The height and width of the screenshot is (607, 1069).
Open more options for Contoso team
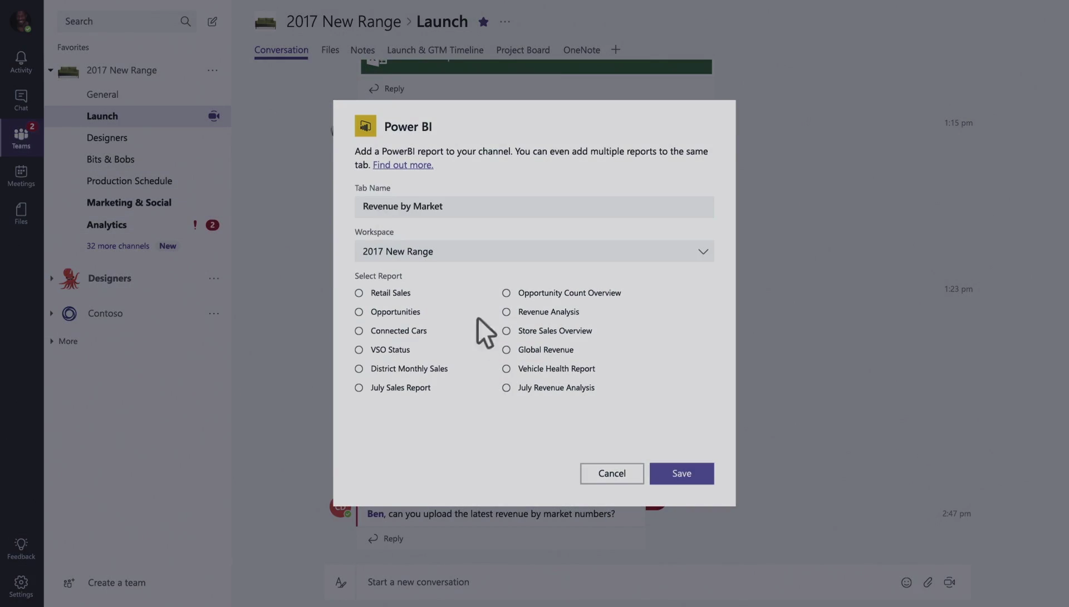(x=214, y=314)
